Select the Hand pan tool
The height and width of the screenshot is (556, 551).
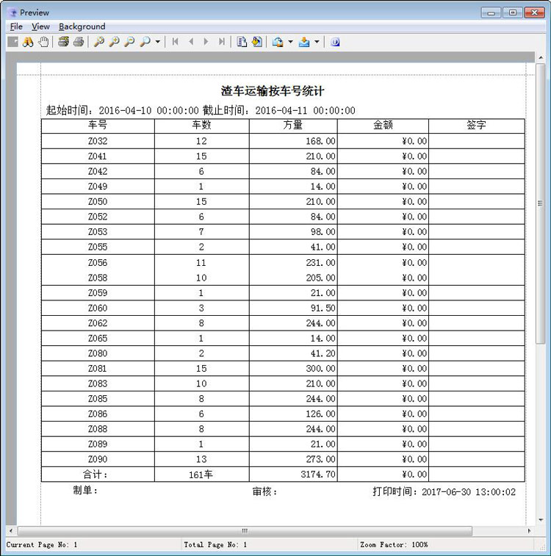(43, 42)
